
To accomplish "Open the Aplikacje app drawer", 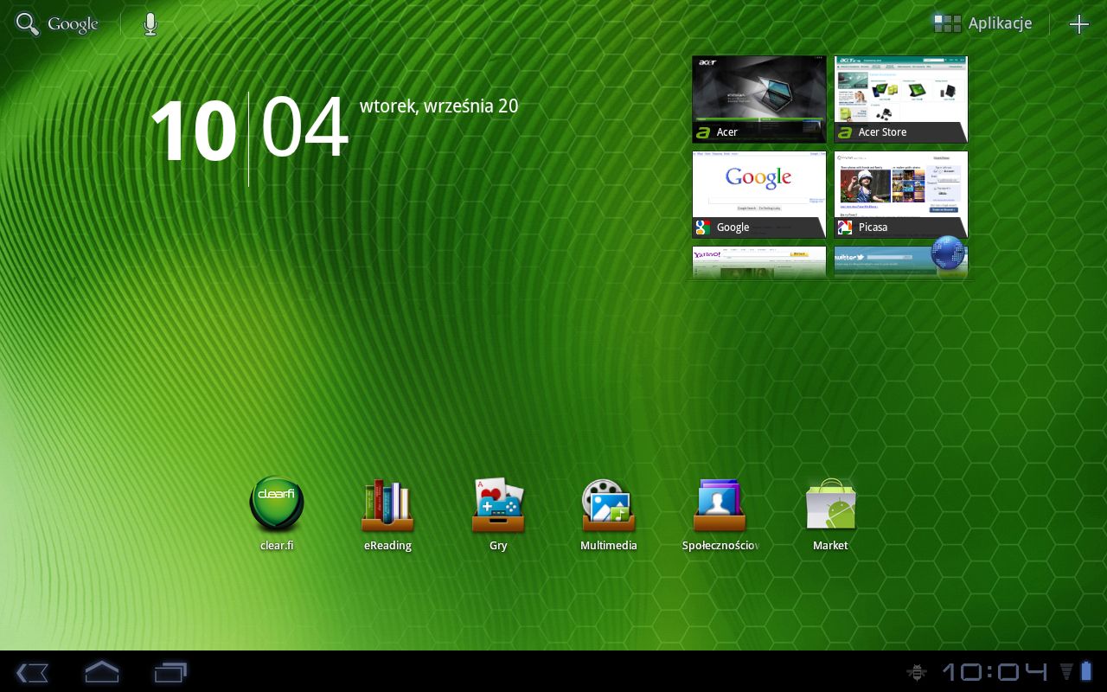I will 983,23.
